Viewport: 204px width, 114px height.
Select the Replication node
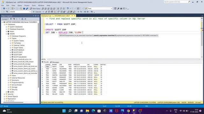pyautogui.click(x=12, y=99)
